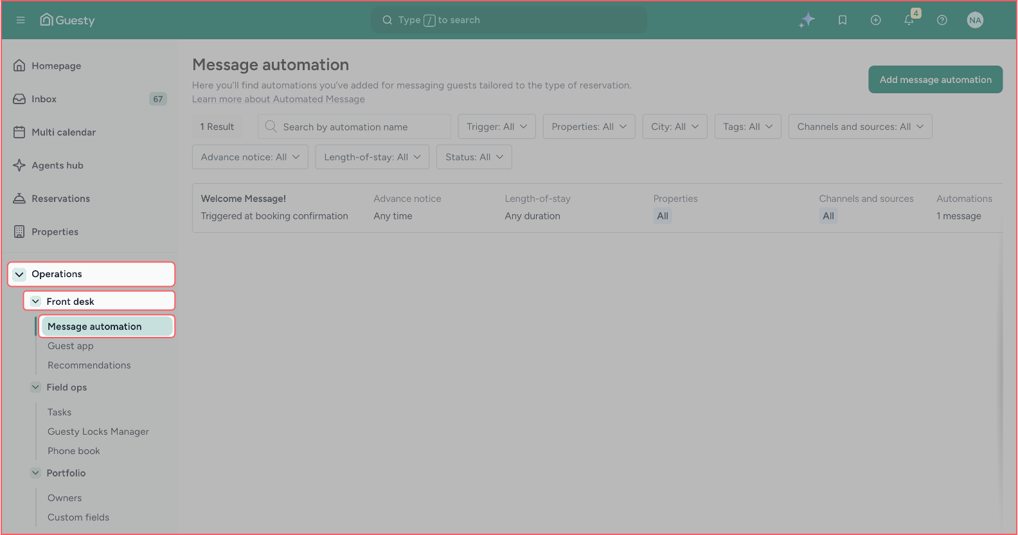Click the AI sparkle assistant icon

click(x=807, y=20)
